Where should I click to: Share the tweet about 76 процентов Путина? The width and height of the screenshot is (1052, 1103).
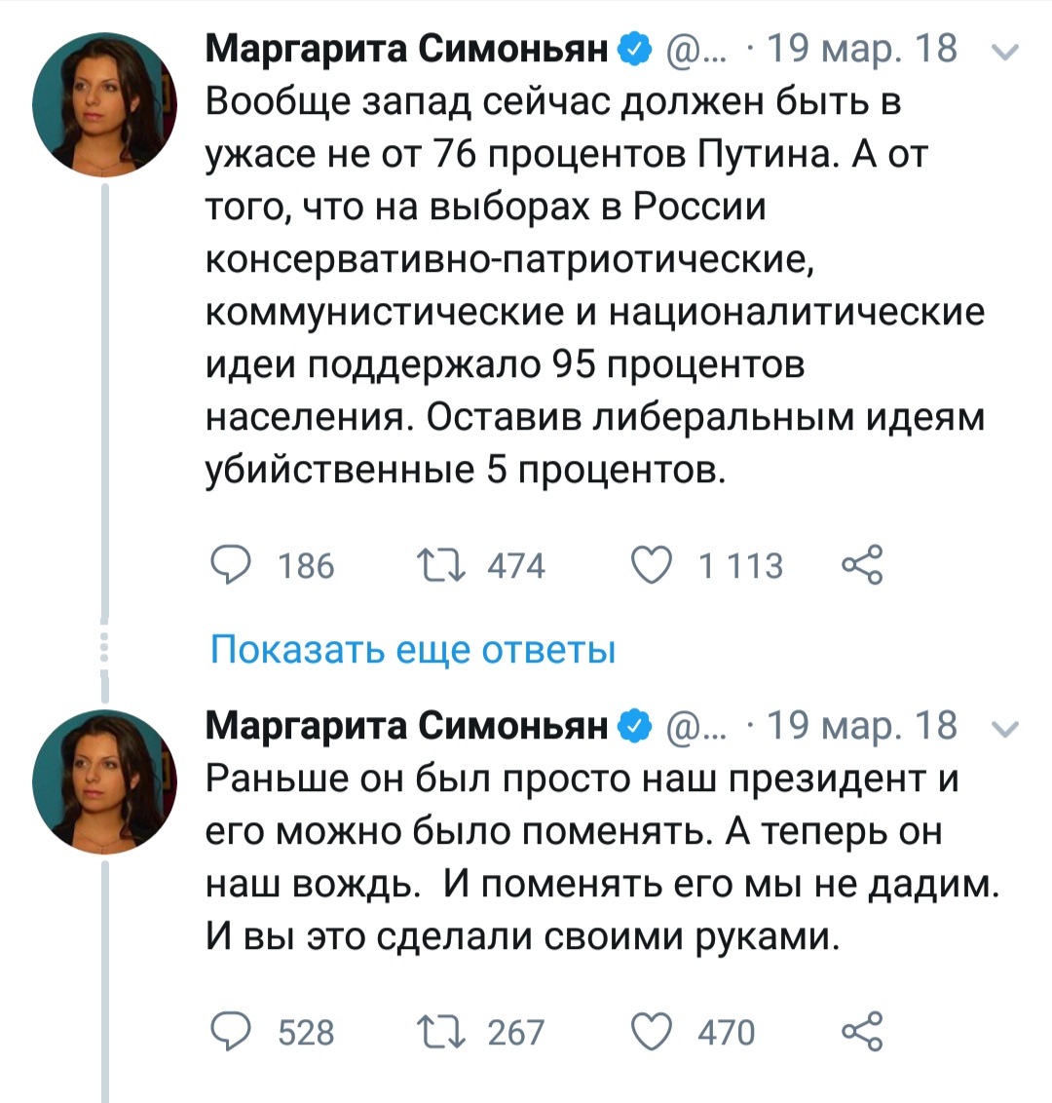(x=861, y=566)
